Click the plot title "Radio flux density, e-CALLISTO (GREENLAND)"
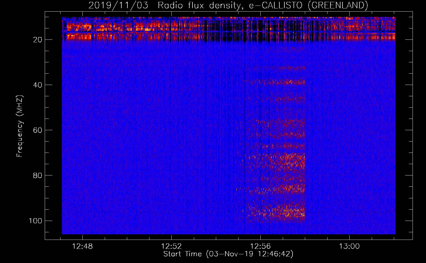Screen dimensions: 426x263 pos(263,6)
